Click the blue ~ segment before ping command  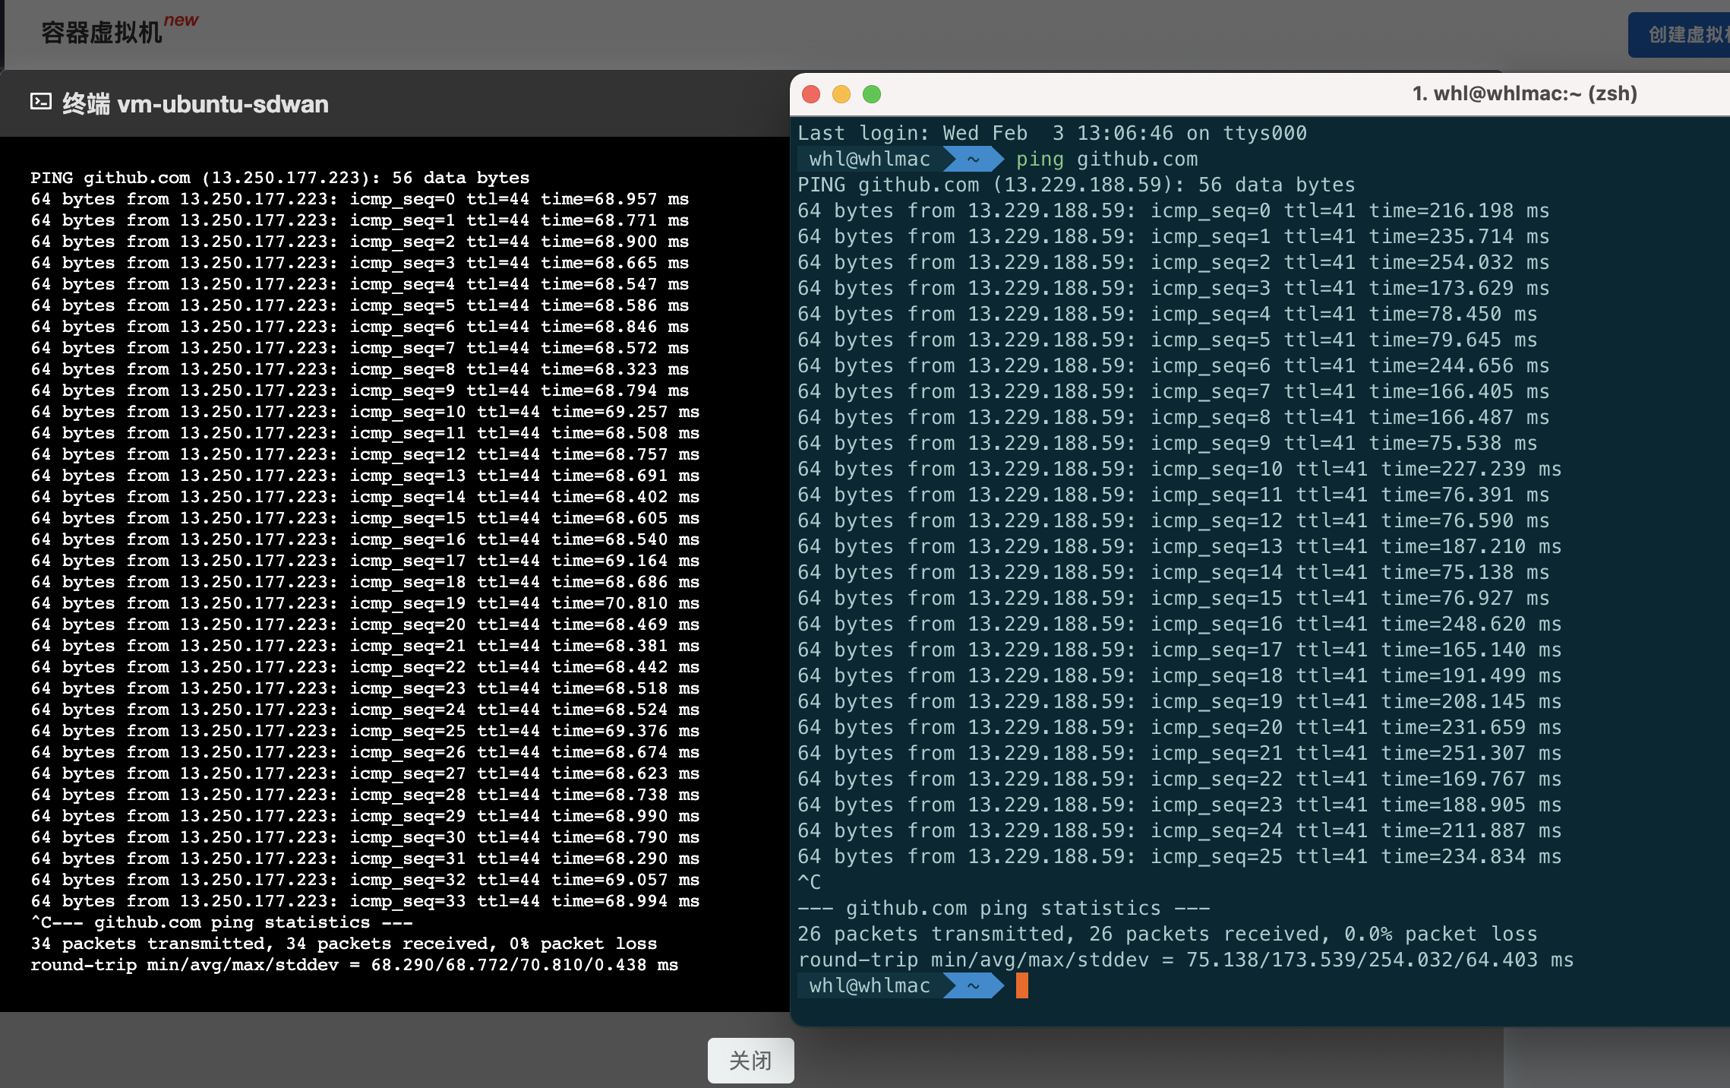(973, 160)
